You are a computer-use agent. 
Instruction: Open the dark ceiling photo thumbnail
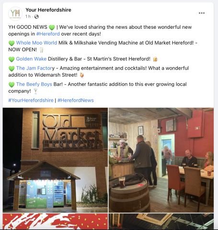[161, 221]
